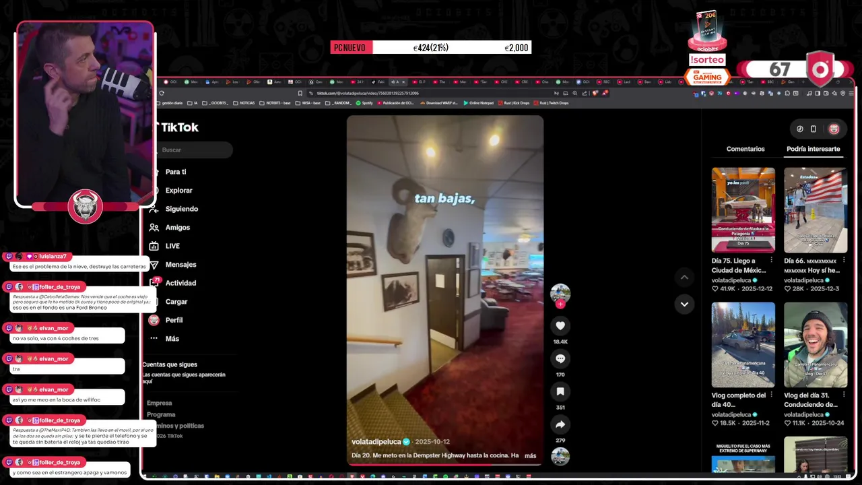Image resolution: width=862 pixels, height=485 pixels.
Task: Reload page with browser refresh icon
Action: tap(162, 93)
